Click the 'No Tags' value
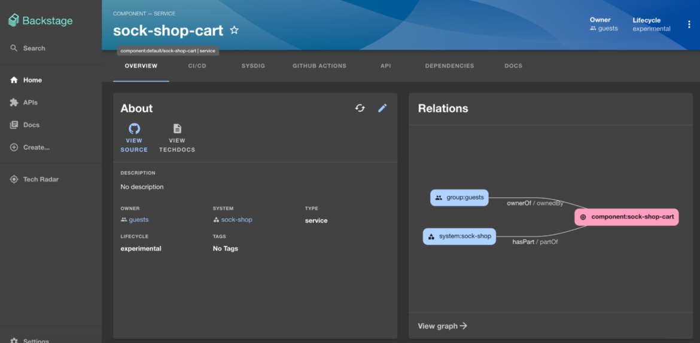The height and width of the screenshot is (343, 700). click(226, 249)
